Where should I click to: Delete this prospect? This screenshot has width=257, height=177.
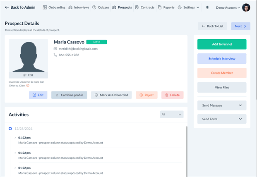(x=173, y=95)
